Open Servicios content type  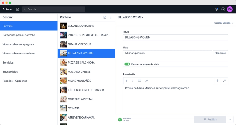(x=29, y=62)
